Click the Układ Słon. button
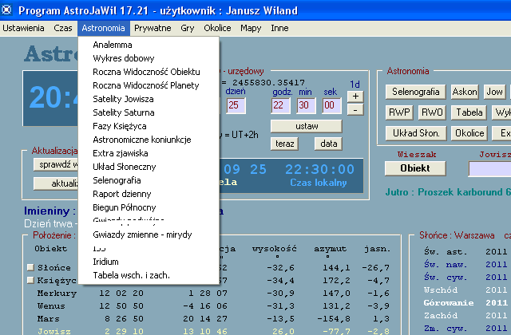The image size is (511, 335). [x=416, y=133]
